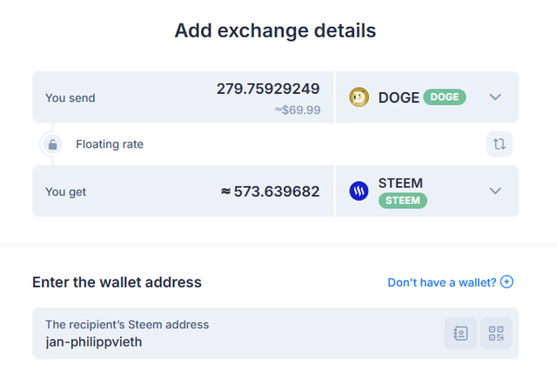Expand the STEEM currency dropdown chevron
Screen dimensions: 557x377
click(496, 191)
